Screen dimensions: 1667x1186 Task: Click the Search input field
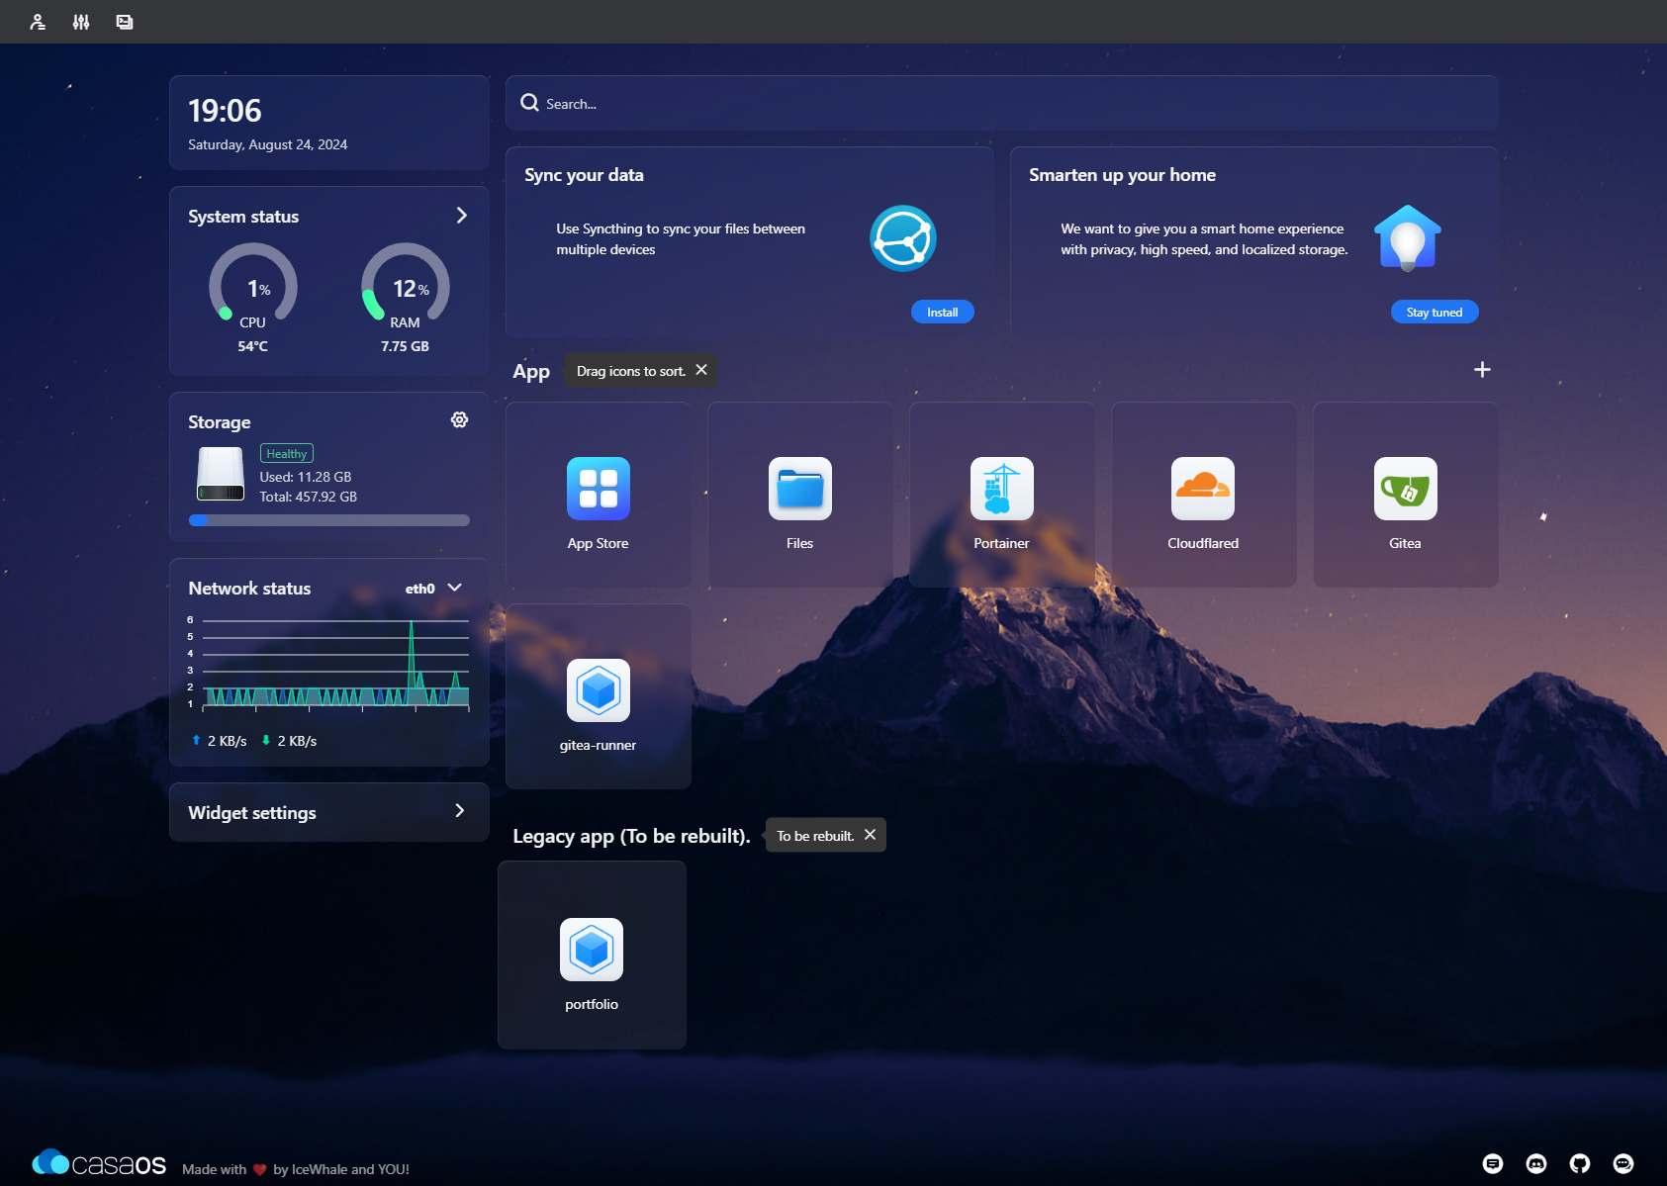pyautogui.click(x=1001, y=104)
